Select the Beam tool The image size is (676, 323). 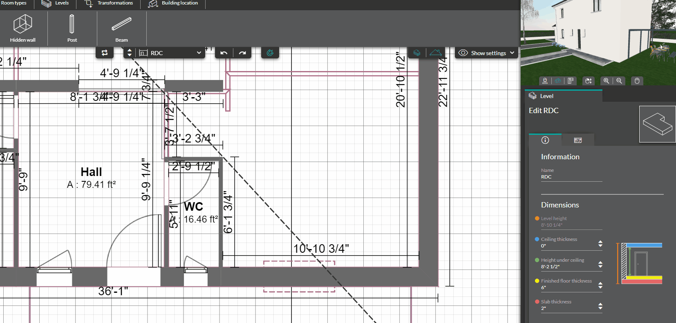[x=121, y=28]
